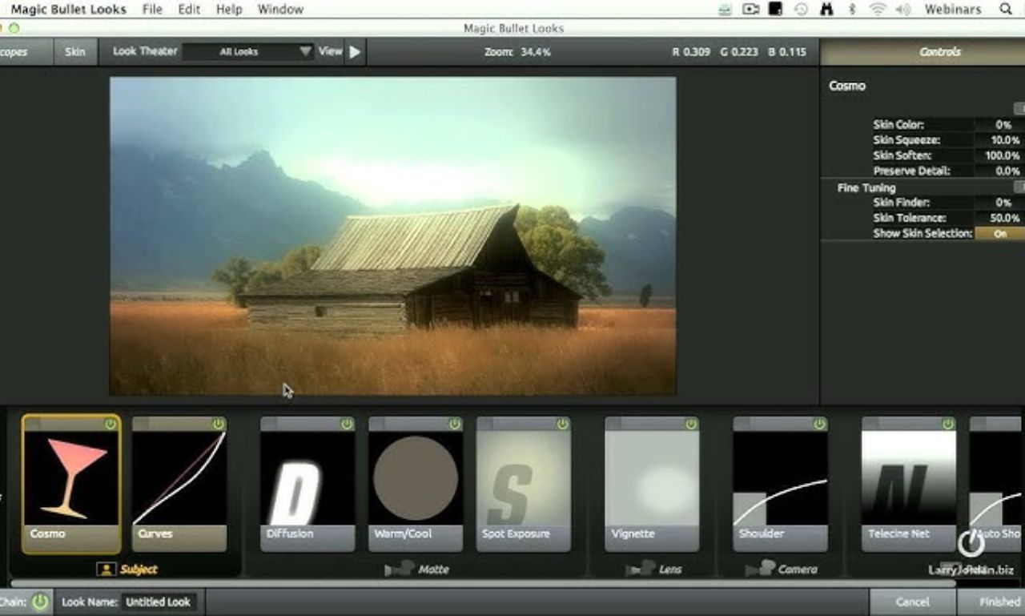
Task: Select the Spot Exposure tool card
Action: (x=524, y=484)
